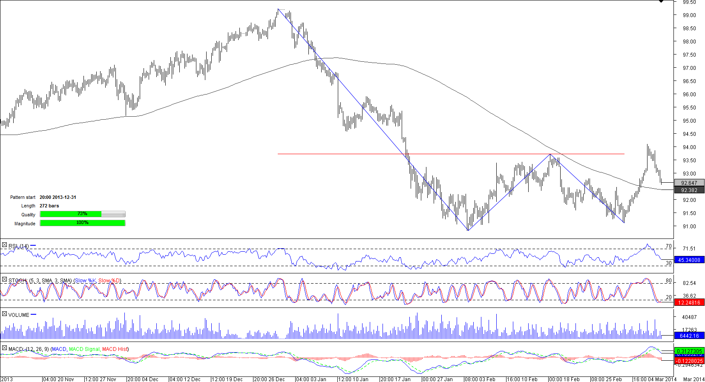The image size is (705, 382).
Task: Click the blue RSI line legend marker
Action: pyautogui.click(x=33, y=246)
